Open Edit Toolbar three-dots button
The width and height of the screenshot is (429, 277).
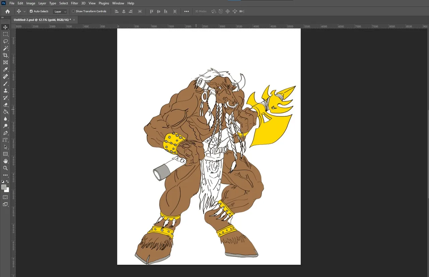point(5,175)
